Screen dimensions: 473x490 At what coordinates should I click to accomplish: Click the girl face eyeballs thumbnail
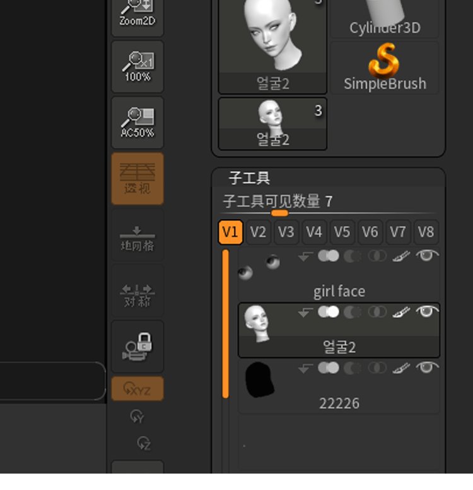click(259, 267)
